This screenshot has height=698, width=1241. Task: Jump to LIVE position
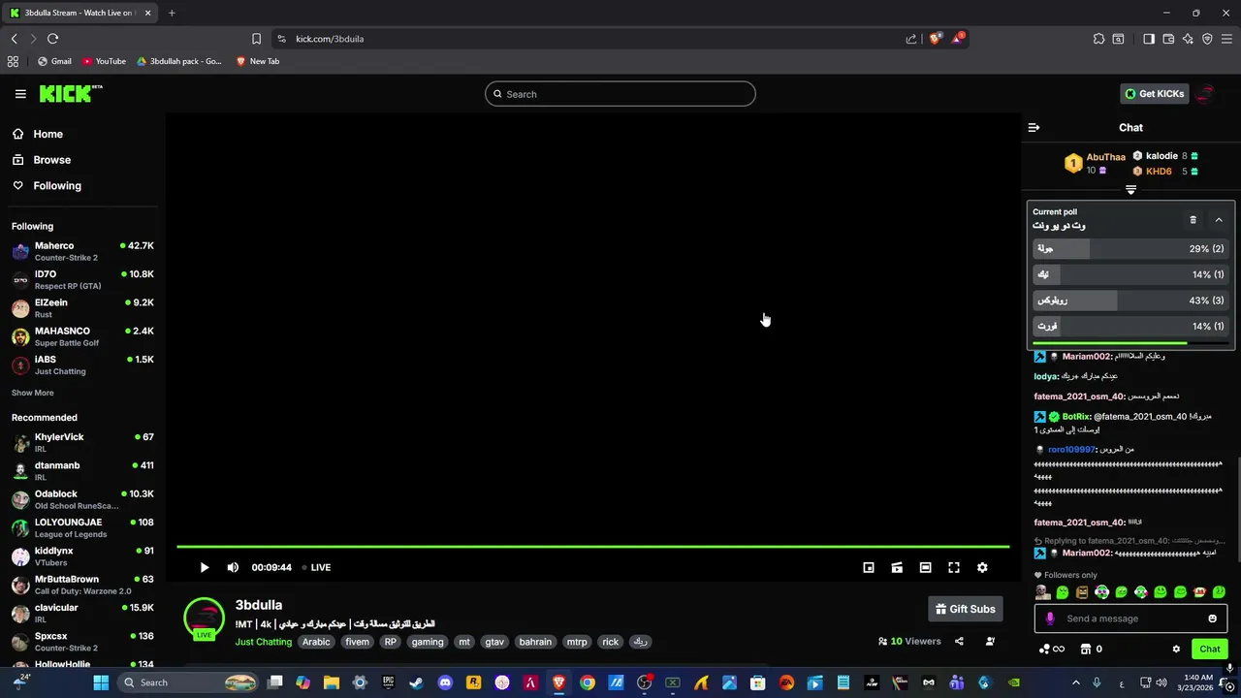pos(316,567)
